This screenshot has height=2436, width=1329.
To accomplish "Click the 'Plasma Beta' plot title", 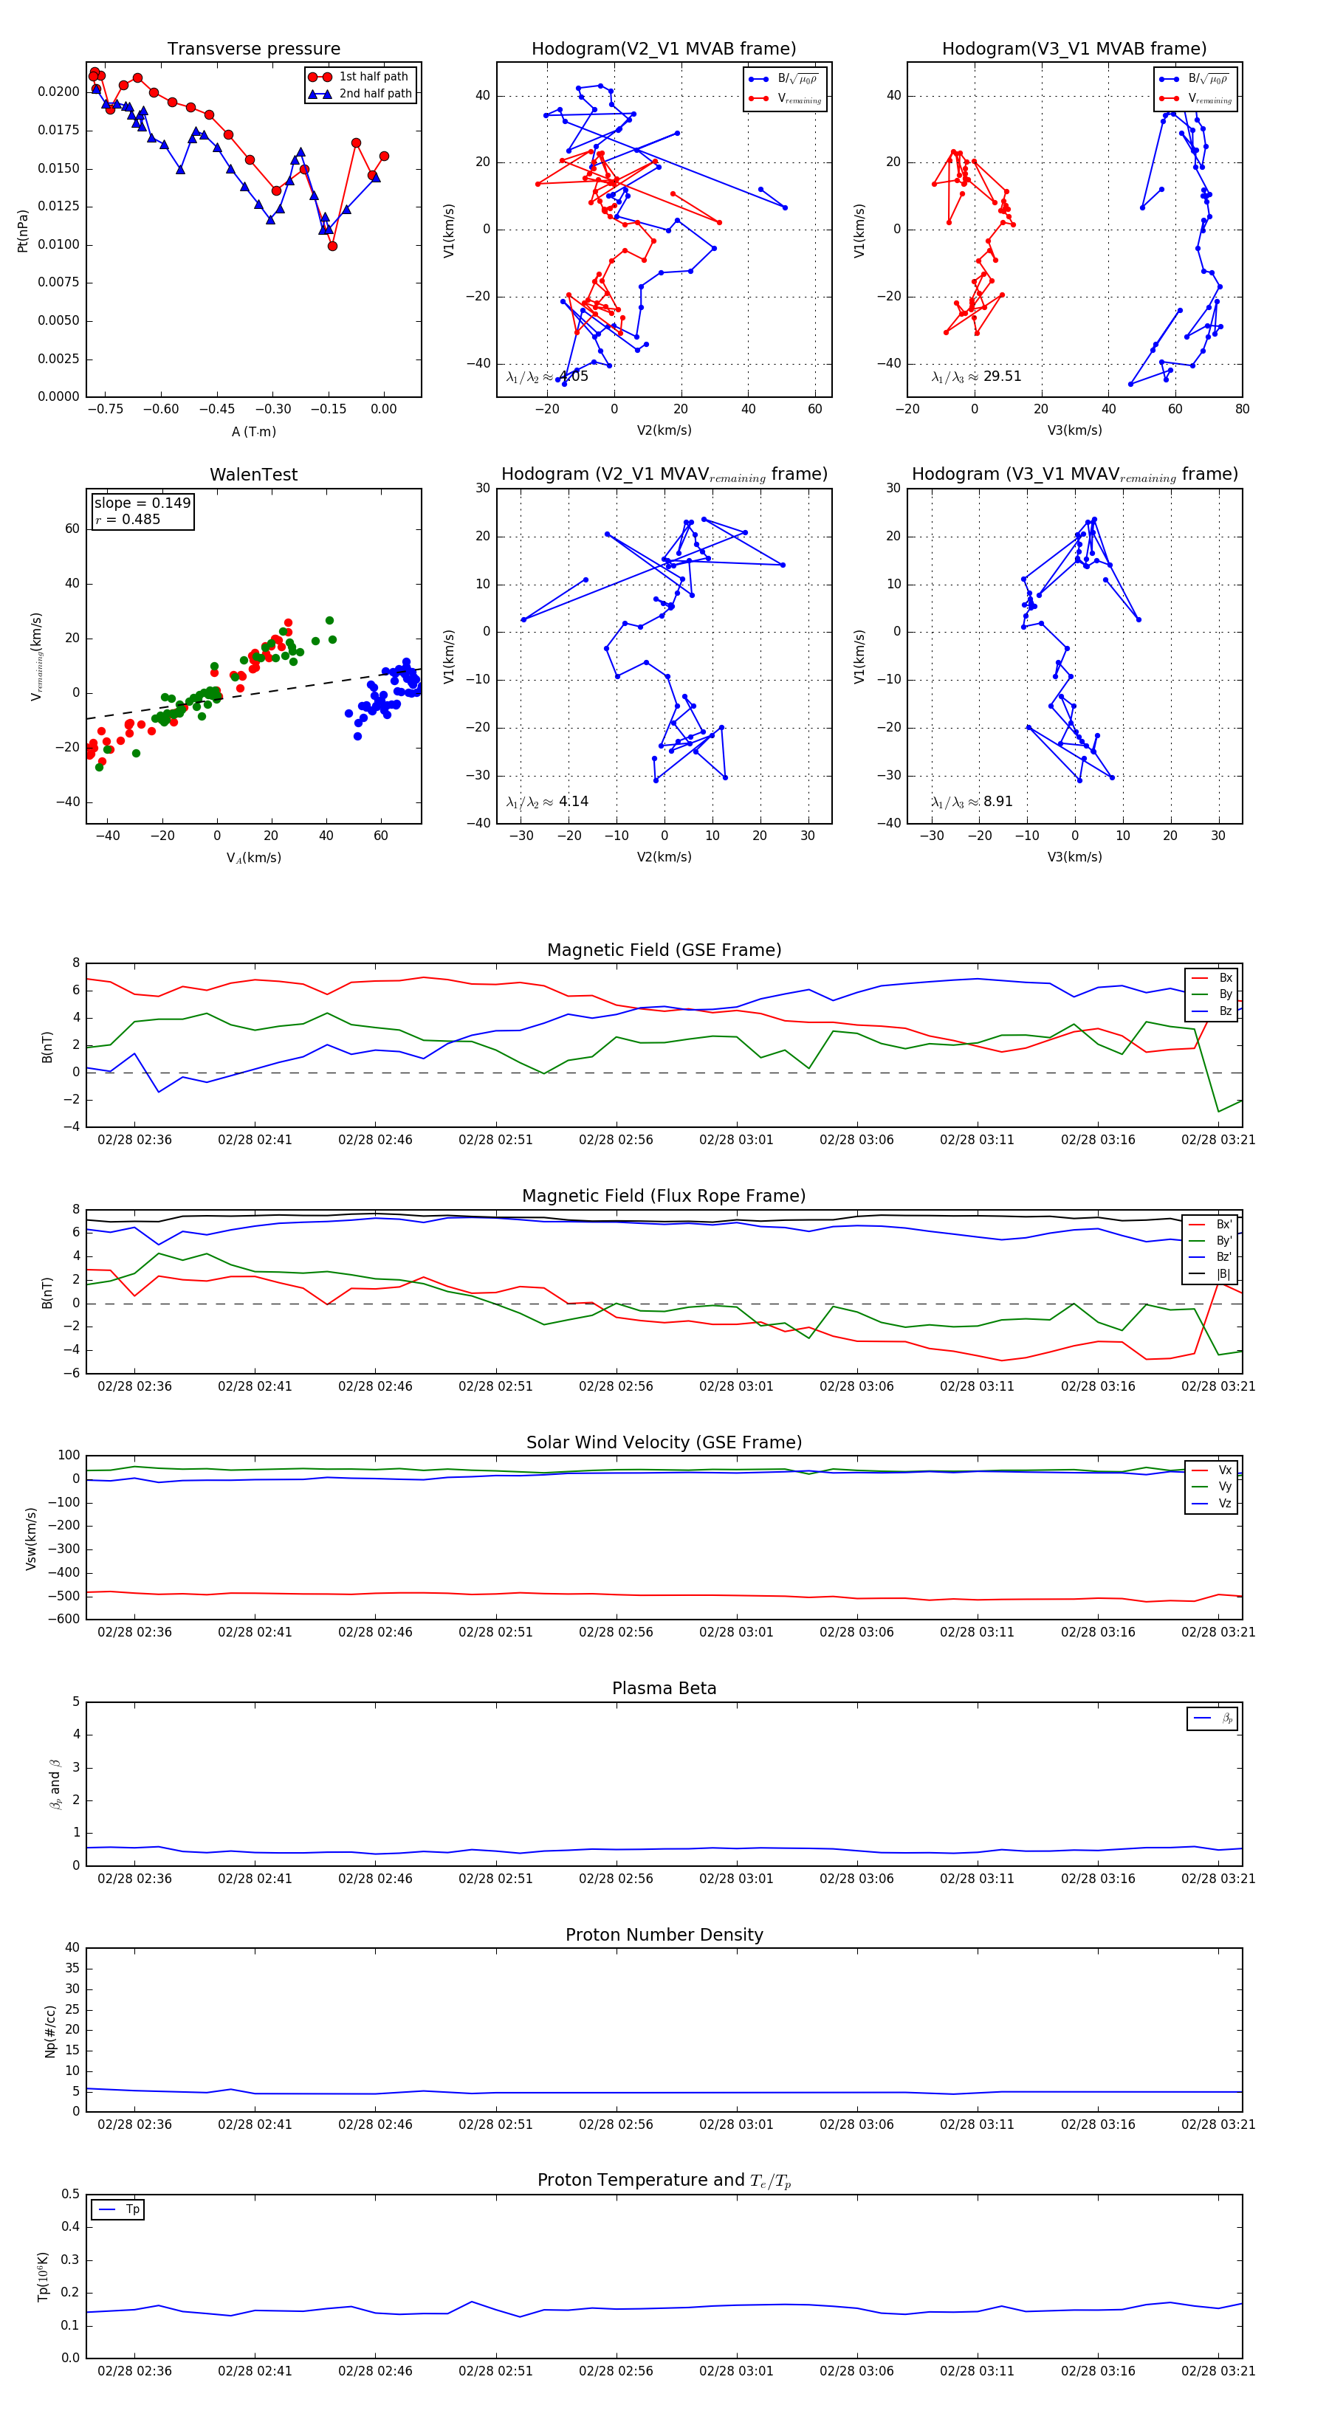I will [664, 1689].
